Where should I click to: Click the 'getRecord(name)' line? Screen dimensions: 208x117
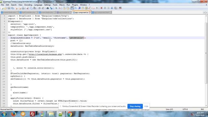(x=19, y=87)
